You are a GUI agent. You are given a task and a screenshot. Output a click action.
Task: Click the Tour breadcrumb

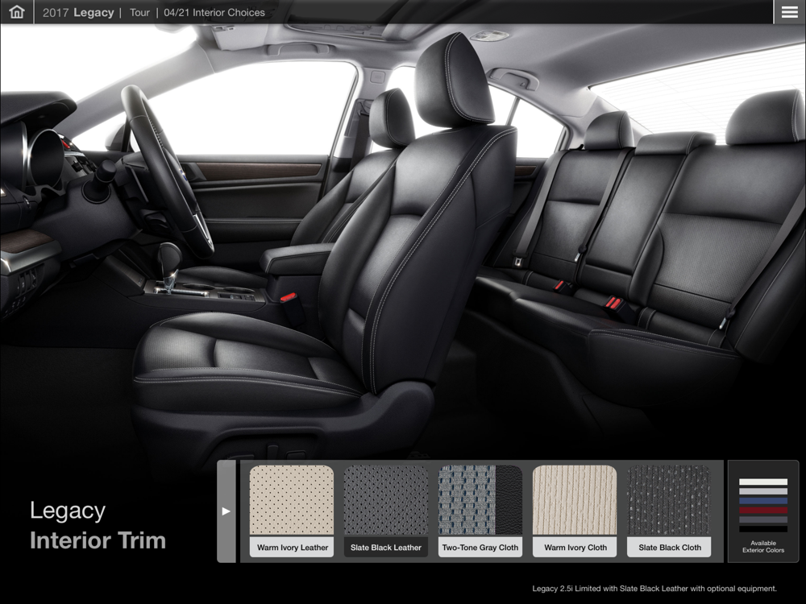click(x=139, y=12)
